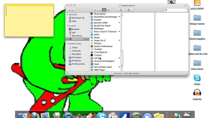Screen dimensions: 210x118
Task: Click the Vuze app icon
Action: point(92,64)
